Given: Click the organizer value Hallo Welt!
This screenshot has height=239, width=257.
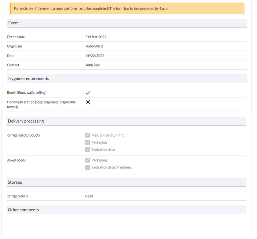Looking at the screenshot, I should 94,46.
